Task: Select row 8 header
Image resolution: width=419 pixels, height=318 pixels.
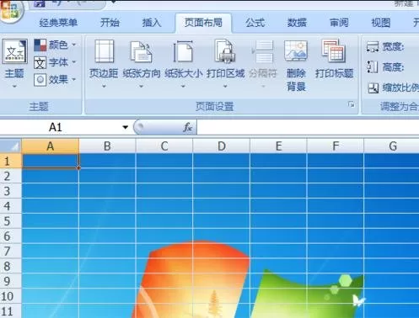Action: click(11, 266)
